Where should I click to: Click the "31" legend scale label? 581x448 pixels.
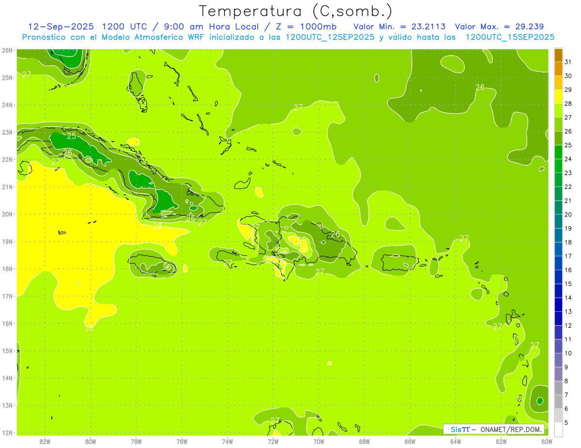568,62
